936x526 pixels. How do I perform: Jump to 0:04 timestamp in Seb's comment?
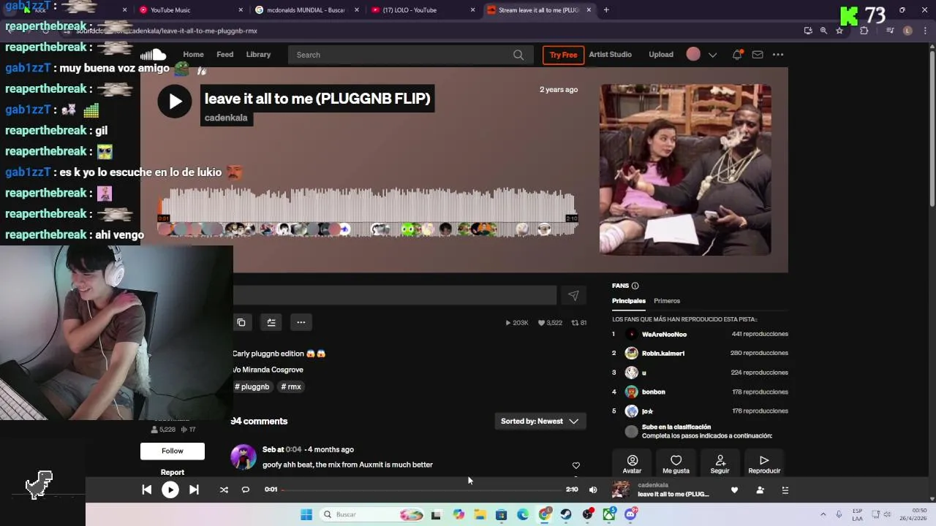coord(293,449)
